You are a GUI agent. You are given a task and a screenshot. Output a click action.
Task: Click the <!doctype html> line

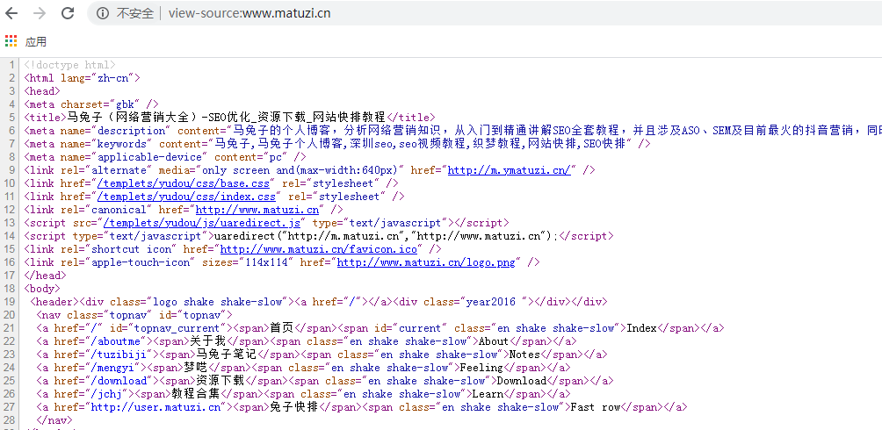[69, 65]
